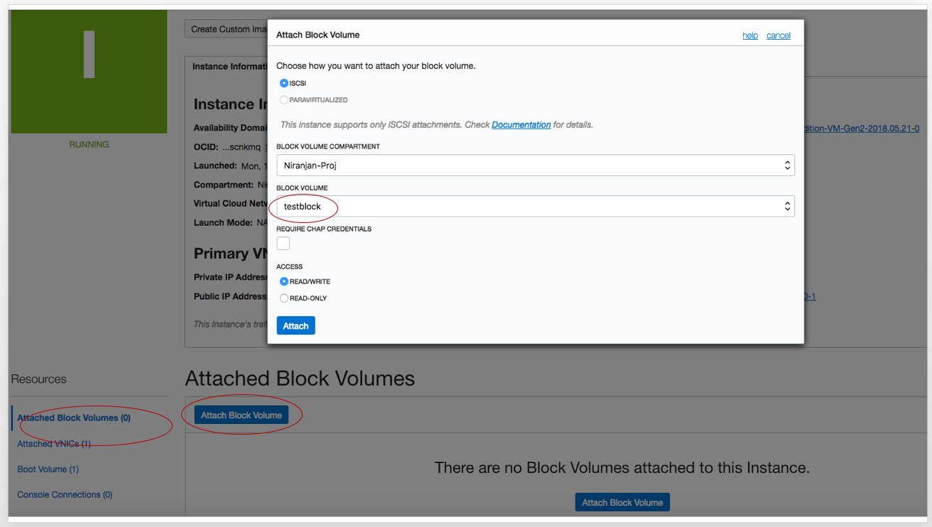Choose READ/WRITE access option
Image resolution: width=932 pixels, height=527 pixels.
(284, 281)
